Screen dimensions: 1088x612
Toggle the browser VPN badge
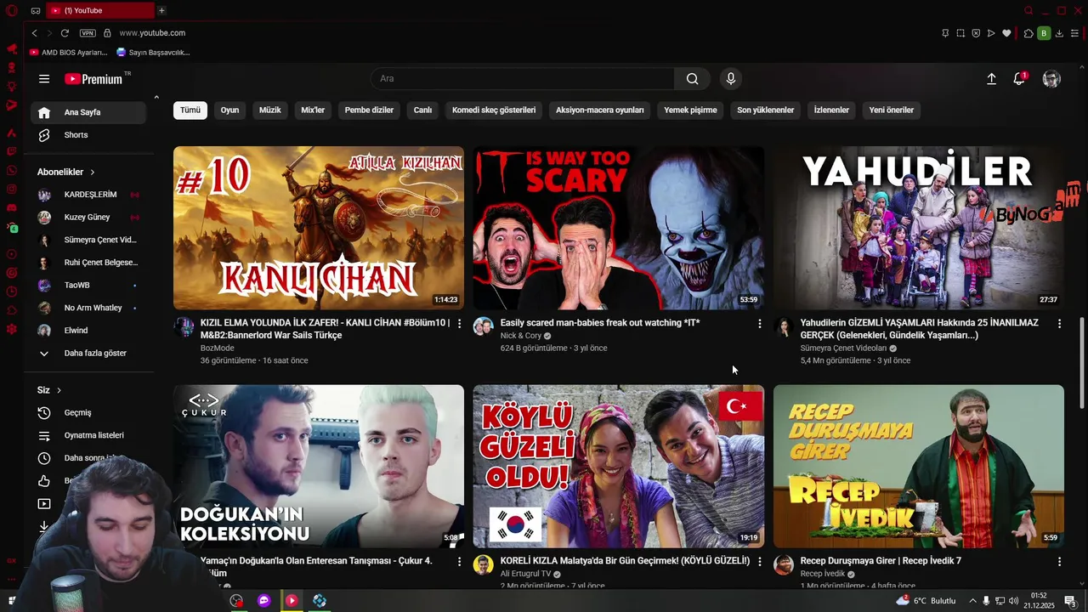click(x=88, y=33)
